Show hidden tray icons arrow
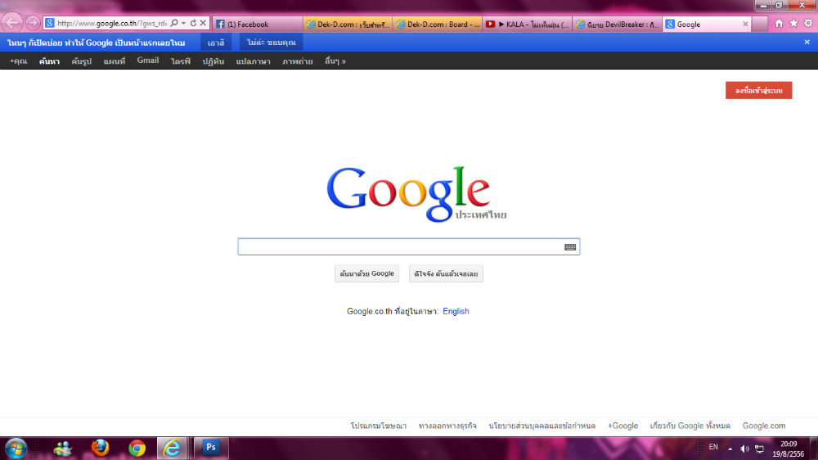The height and width of the screenshot is (460, 818). tap(730, 449)
